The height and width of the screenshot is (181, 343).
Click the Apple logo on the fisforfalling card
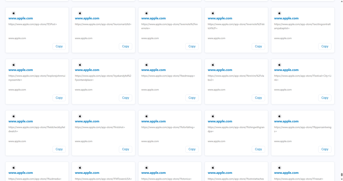point(146,116)
